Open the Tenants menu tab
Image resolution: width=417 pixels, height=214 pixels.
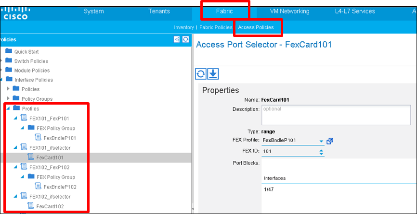click(x=159, y=12)
